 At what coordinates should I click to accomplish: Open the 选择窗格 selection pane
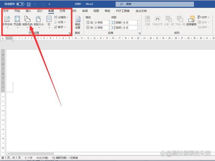(x=191, y=21)
